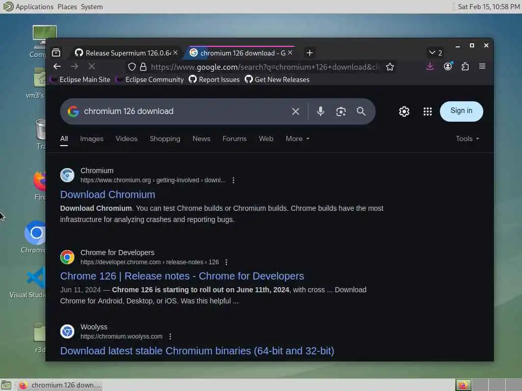Open the extensions puzzle icon
The image size is (522, 391).
[465, 66]
